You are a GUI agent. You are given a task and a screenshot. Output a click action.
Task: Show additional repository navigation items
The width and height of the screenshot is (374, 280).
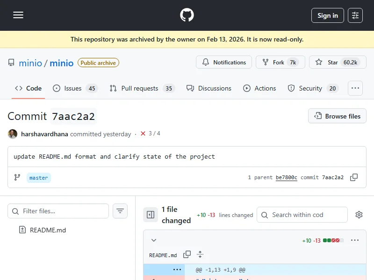pos(355,88)
